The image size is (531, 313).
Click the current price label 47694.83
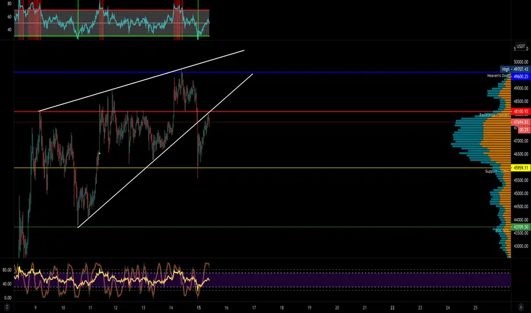click(521, 122)
